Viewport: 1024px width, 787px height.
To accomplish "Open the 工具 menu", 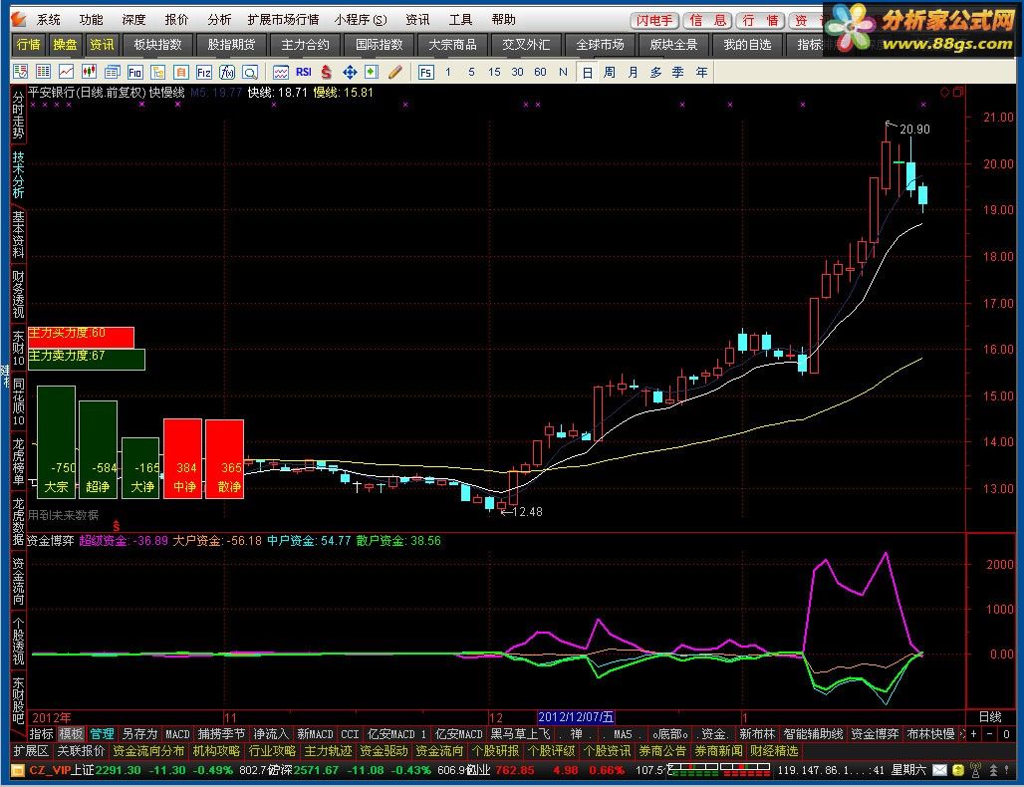I will (460, 20).
